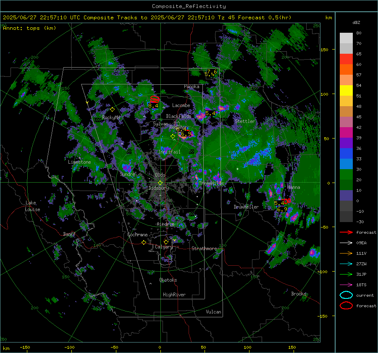Click the 6.9 storm top label near Red Deer
Screen dimensions: 378x353
pos(186,134)
